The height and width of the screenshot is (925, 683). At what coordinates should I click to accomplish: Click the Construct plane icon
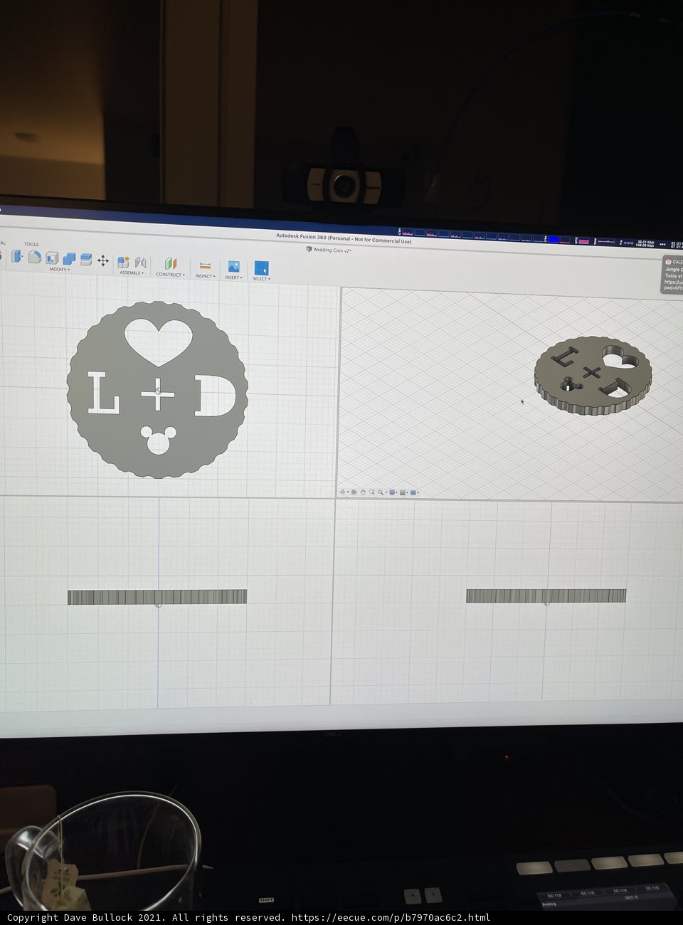click(171, 263)
